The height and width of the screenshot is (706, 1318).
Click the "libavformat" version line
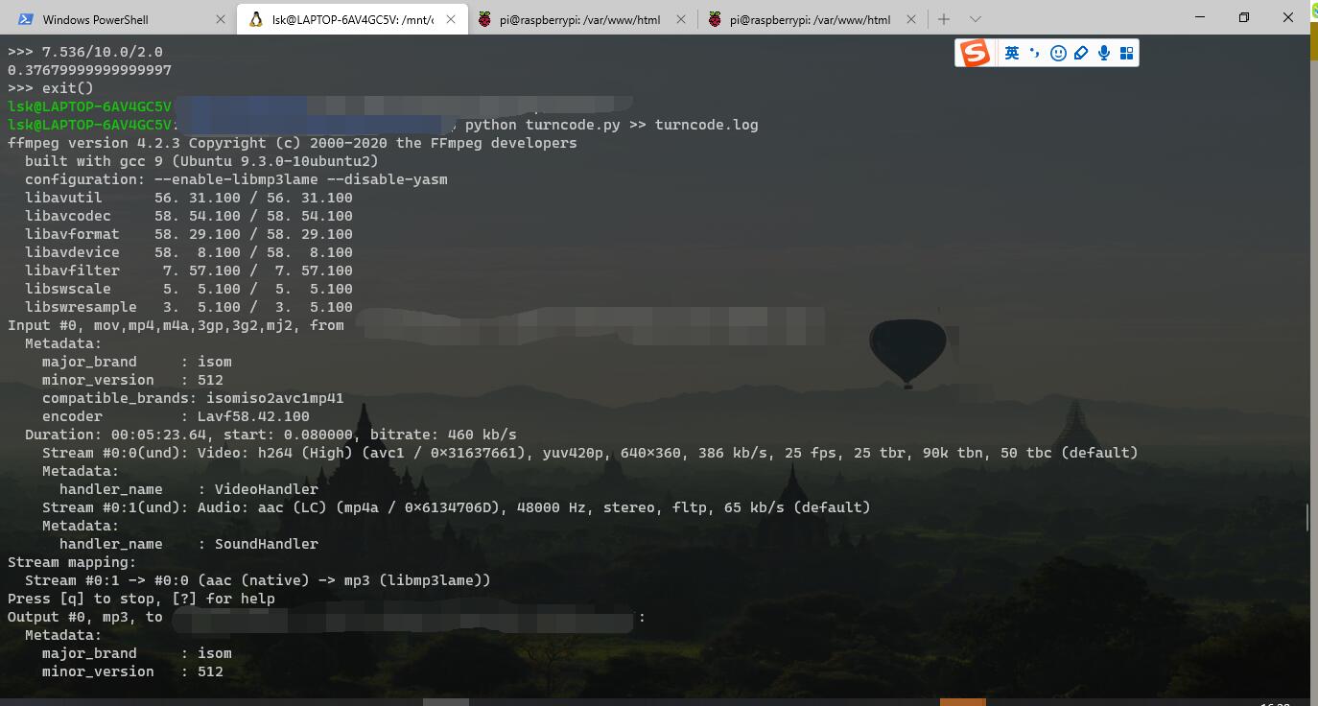click(189, 234)
